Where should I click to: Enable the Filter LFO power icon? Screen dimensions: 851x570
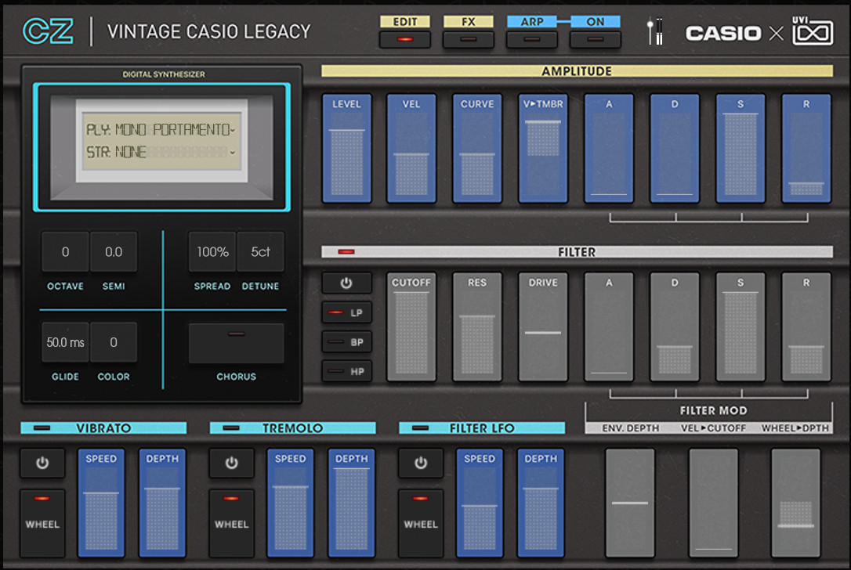click(x=421, y=464)
